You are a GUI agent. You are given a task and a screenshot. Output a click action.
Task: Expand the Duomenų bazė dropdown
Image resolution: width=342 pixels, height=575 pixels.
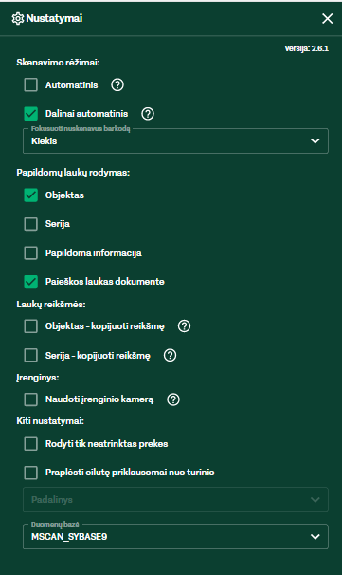pos(176,537)
